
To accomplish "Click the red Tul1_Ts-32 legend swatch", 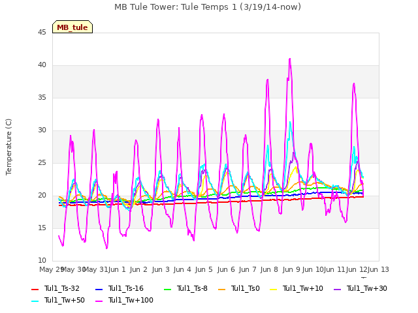I will pos(35,289).
